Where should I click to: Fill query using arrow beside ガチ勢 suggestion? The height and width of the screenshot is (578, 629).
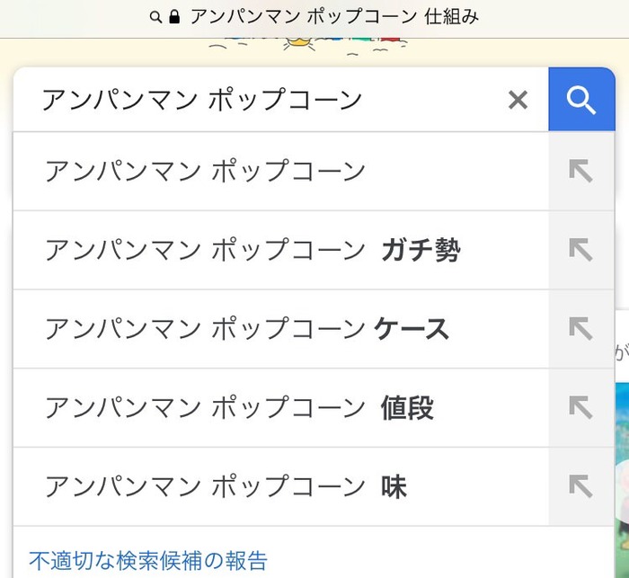pyautogui.click(x=580, y=250)
